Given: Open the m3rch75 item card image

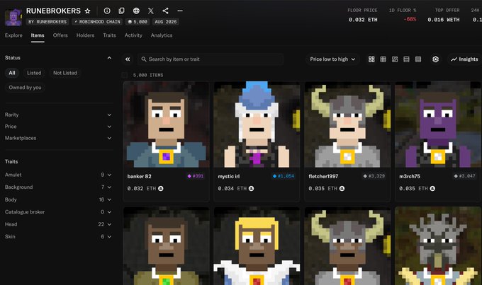Looking at the screenshot, I should click(438, 124).
